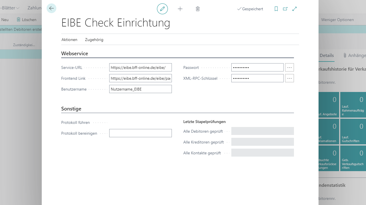This screenshot has width=366, height=205.
Task: Click the Service-URL input field
Action: click(x=140, y=67)
